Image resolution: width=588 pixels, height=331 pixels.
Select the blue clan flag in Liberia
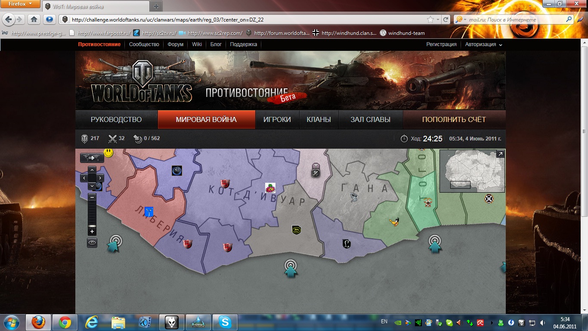[149, 212]
